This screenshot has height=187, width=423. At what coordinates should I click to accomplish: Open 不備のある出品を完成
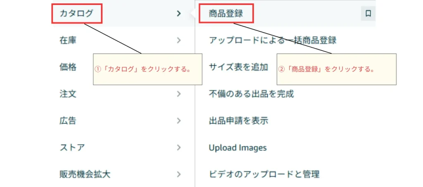point(251,94)
